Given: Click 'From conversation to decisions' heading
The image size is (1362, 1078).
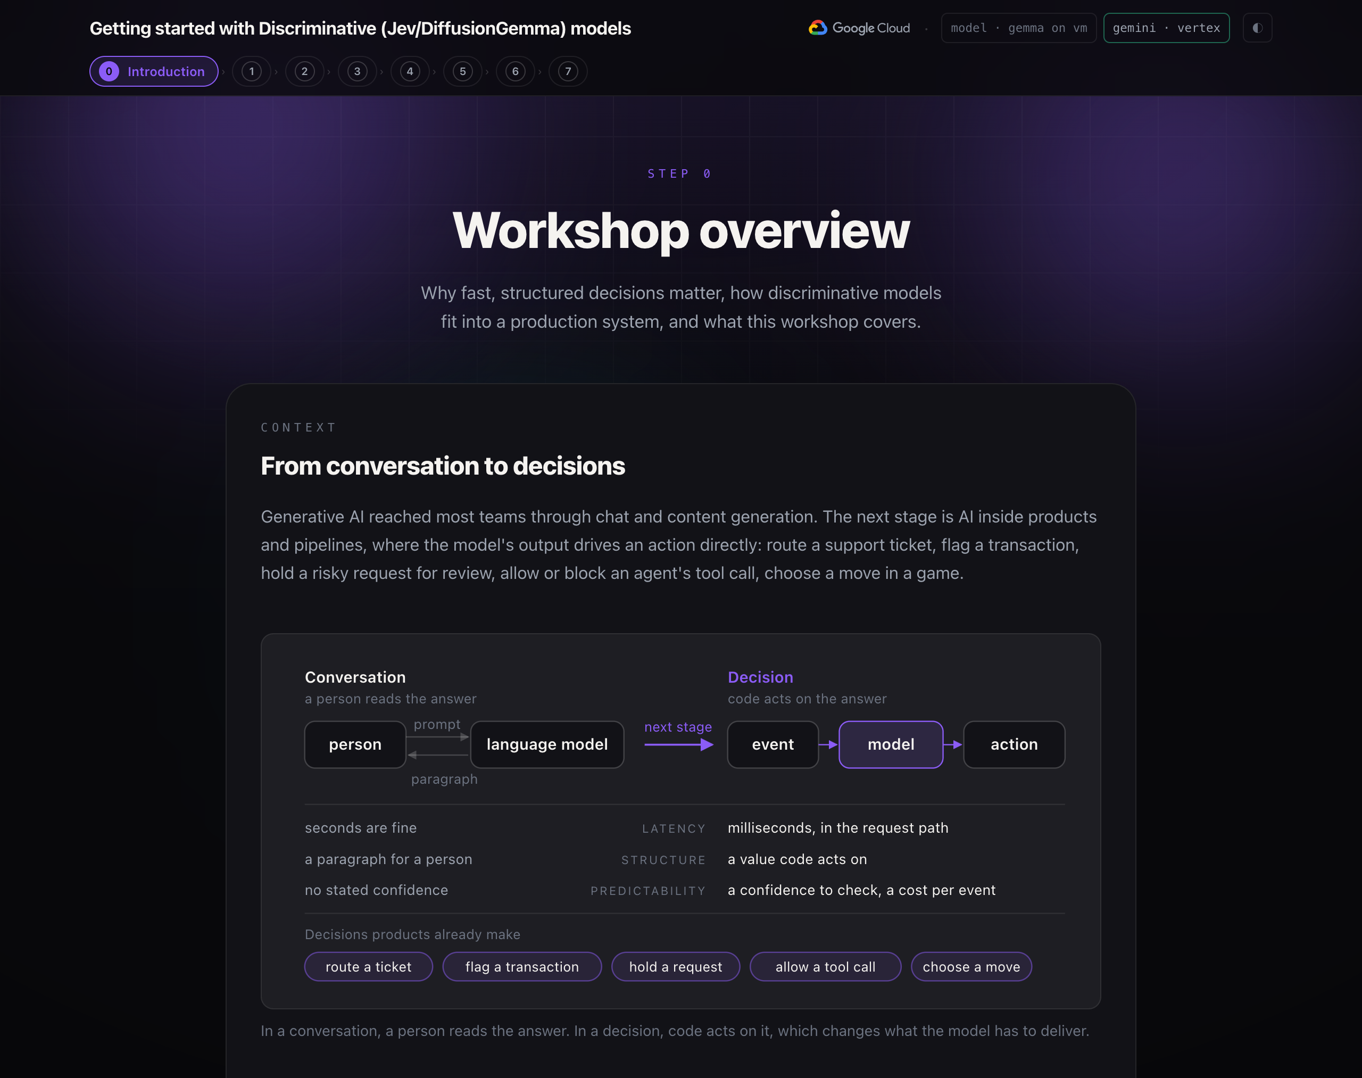Looking at the screenshot, I should pyautogui.click(x=443, y=466).
